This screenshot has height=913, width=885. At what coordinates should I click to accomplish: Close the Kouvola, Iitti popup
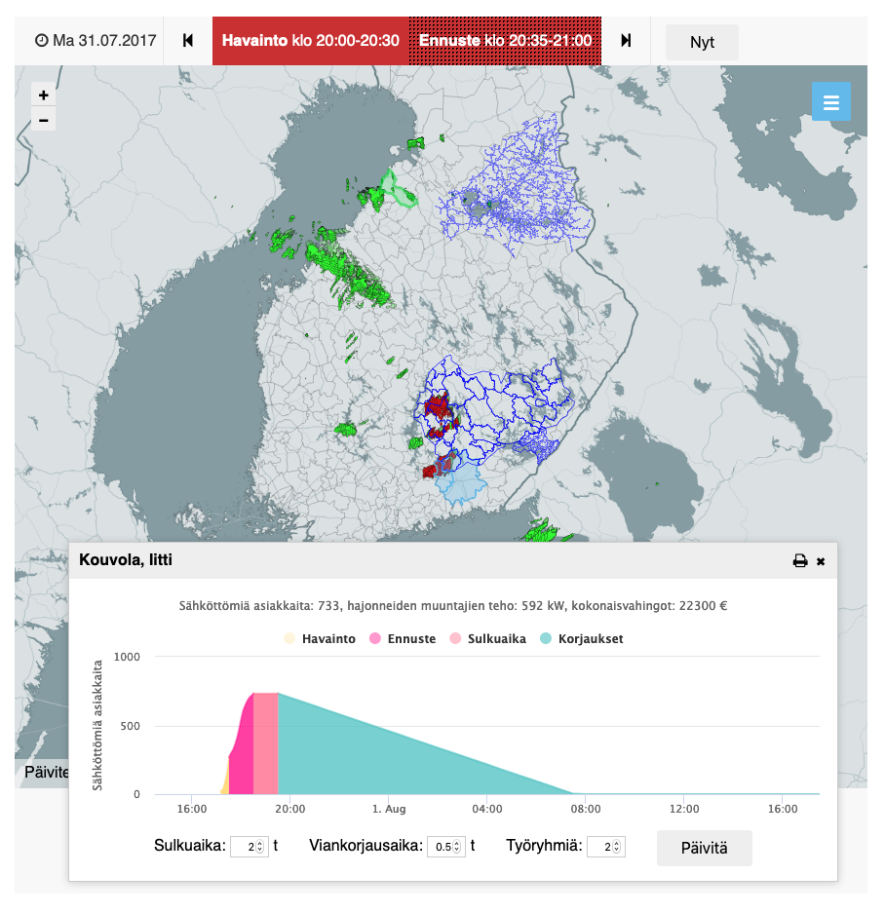821,561
